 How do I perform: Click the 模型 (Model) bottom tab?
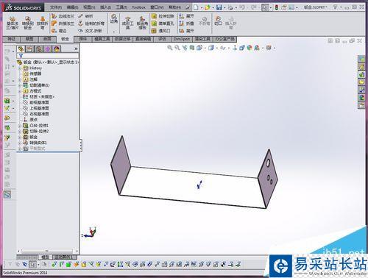(x=45, y=257)
